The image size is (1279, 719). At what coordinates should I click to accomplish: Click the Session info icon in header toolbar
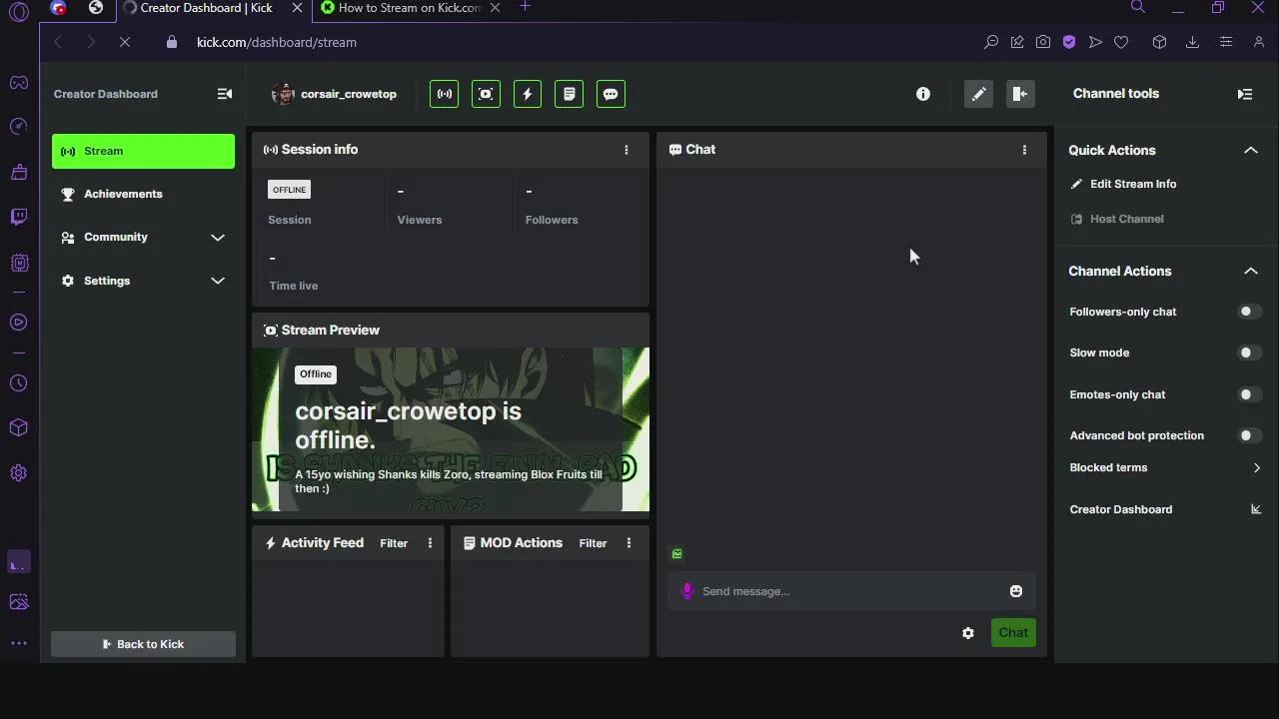pos(444,94)
